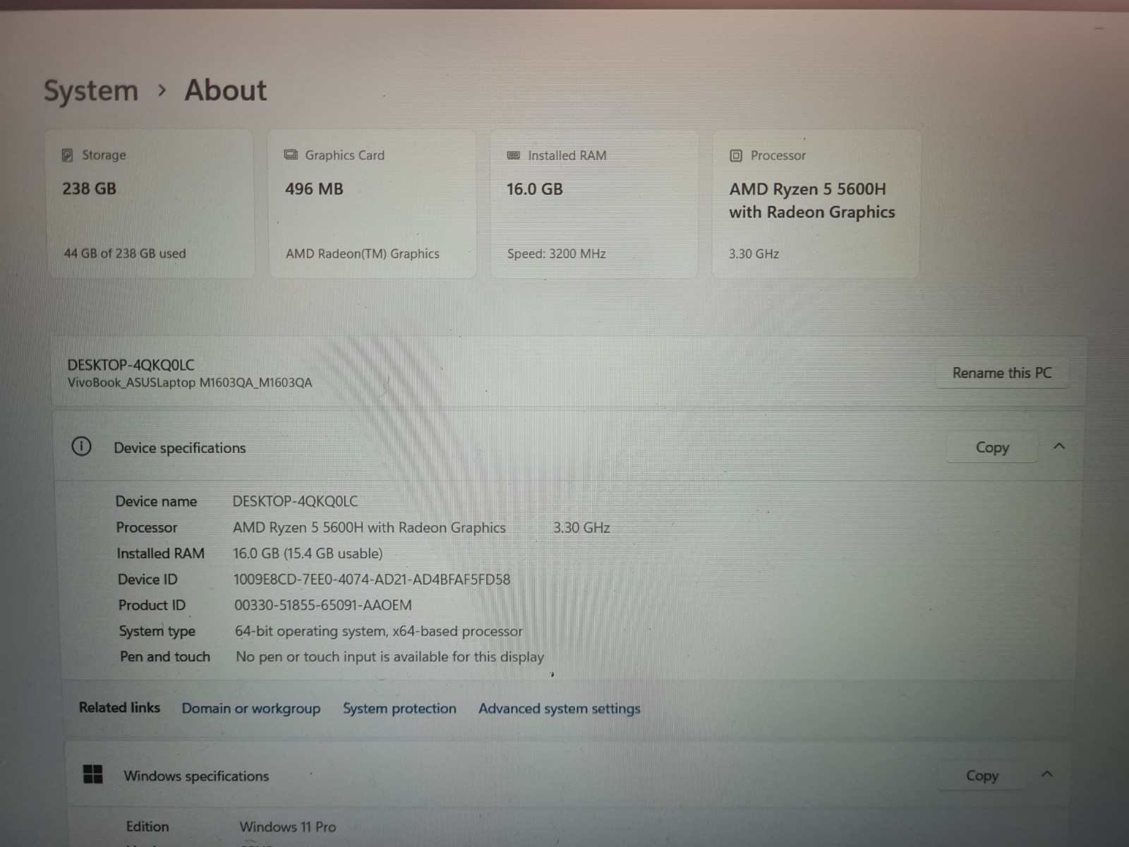Select the 3.30 GHz value in Processor row
This screenshot has width=1129, height=847.
coord(581,527)
